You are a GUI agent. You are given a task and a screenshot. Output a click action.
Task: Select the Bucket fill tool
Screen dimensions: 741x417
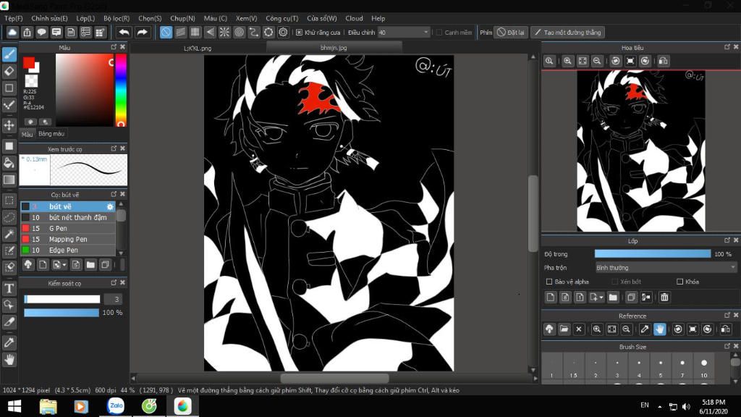pos(9,163)
